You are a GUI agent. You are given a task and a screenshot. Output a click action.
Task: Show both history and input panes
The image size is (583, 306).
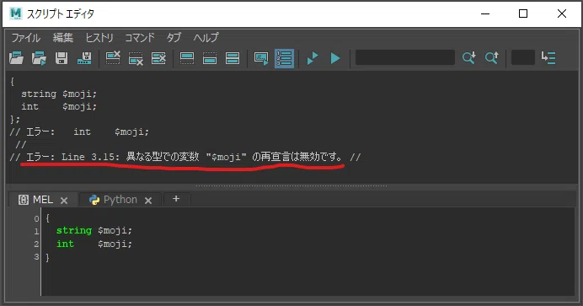point(233,58)
